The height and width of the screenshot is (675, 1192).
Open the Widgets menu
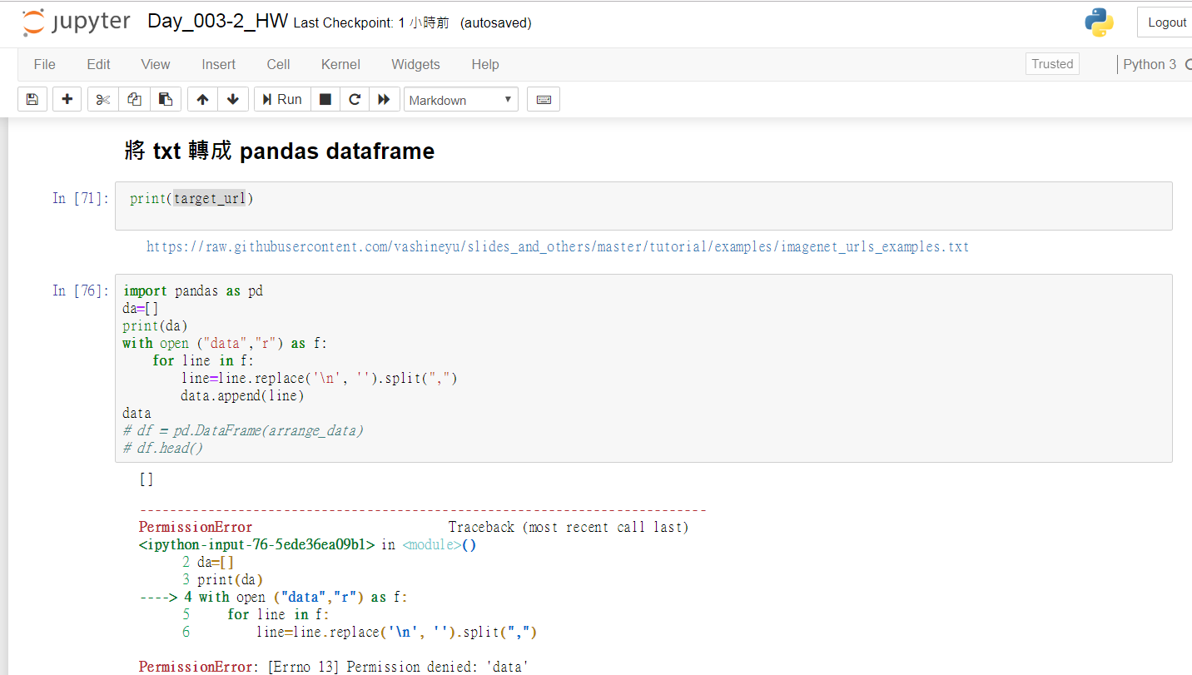click(415, 64)
